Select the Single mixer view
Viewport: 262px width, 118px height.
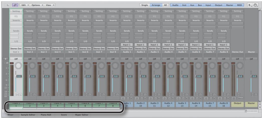coord(144,5)
